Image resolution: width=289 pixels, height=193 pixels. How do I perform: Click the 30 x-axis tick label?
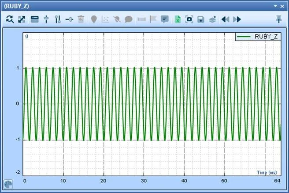pyautogui.click(x=144, y=181)
